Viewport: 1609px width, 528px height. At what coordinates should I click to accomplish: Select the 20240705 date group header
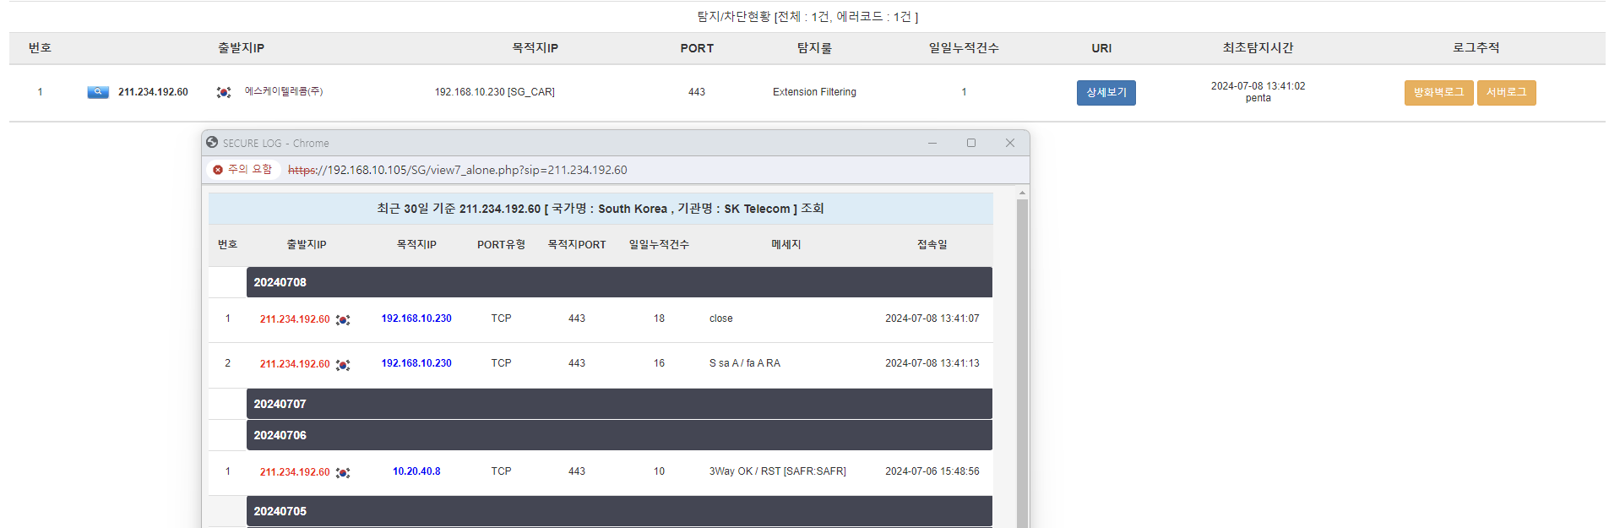(x=619, y=511)
